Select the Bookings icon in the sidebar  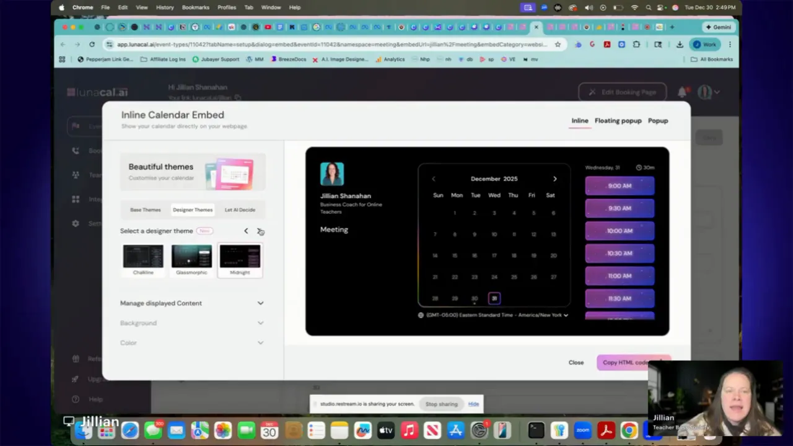76,151
